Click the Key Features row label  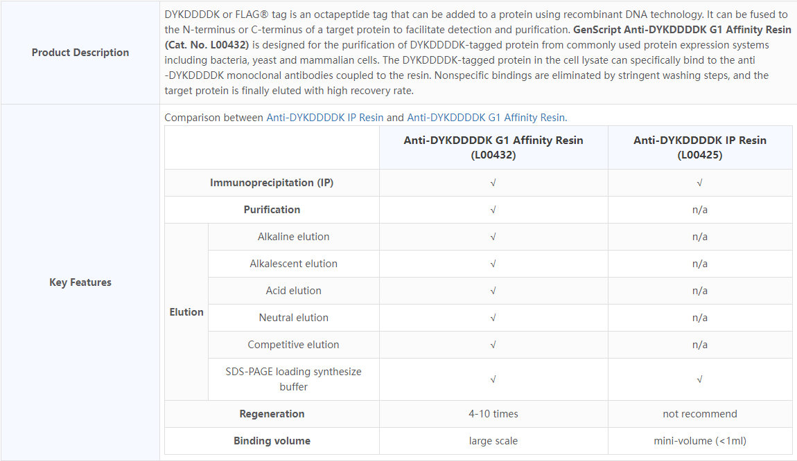pyautogui.click(x=80, y=282)
